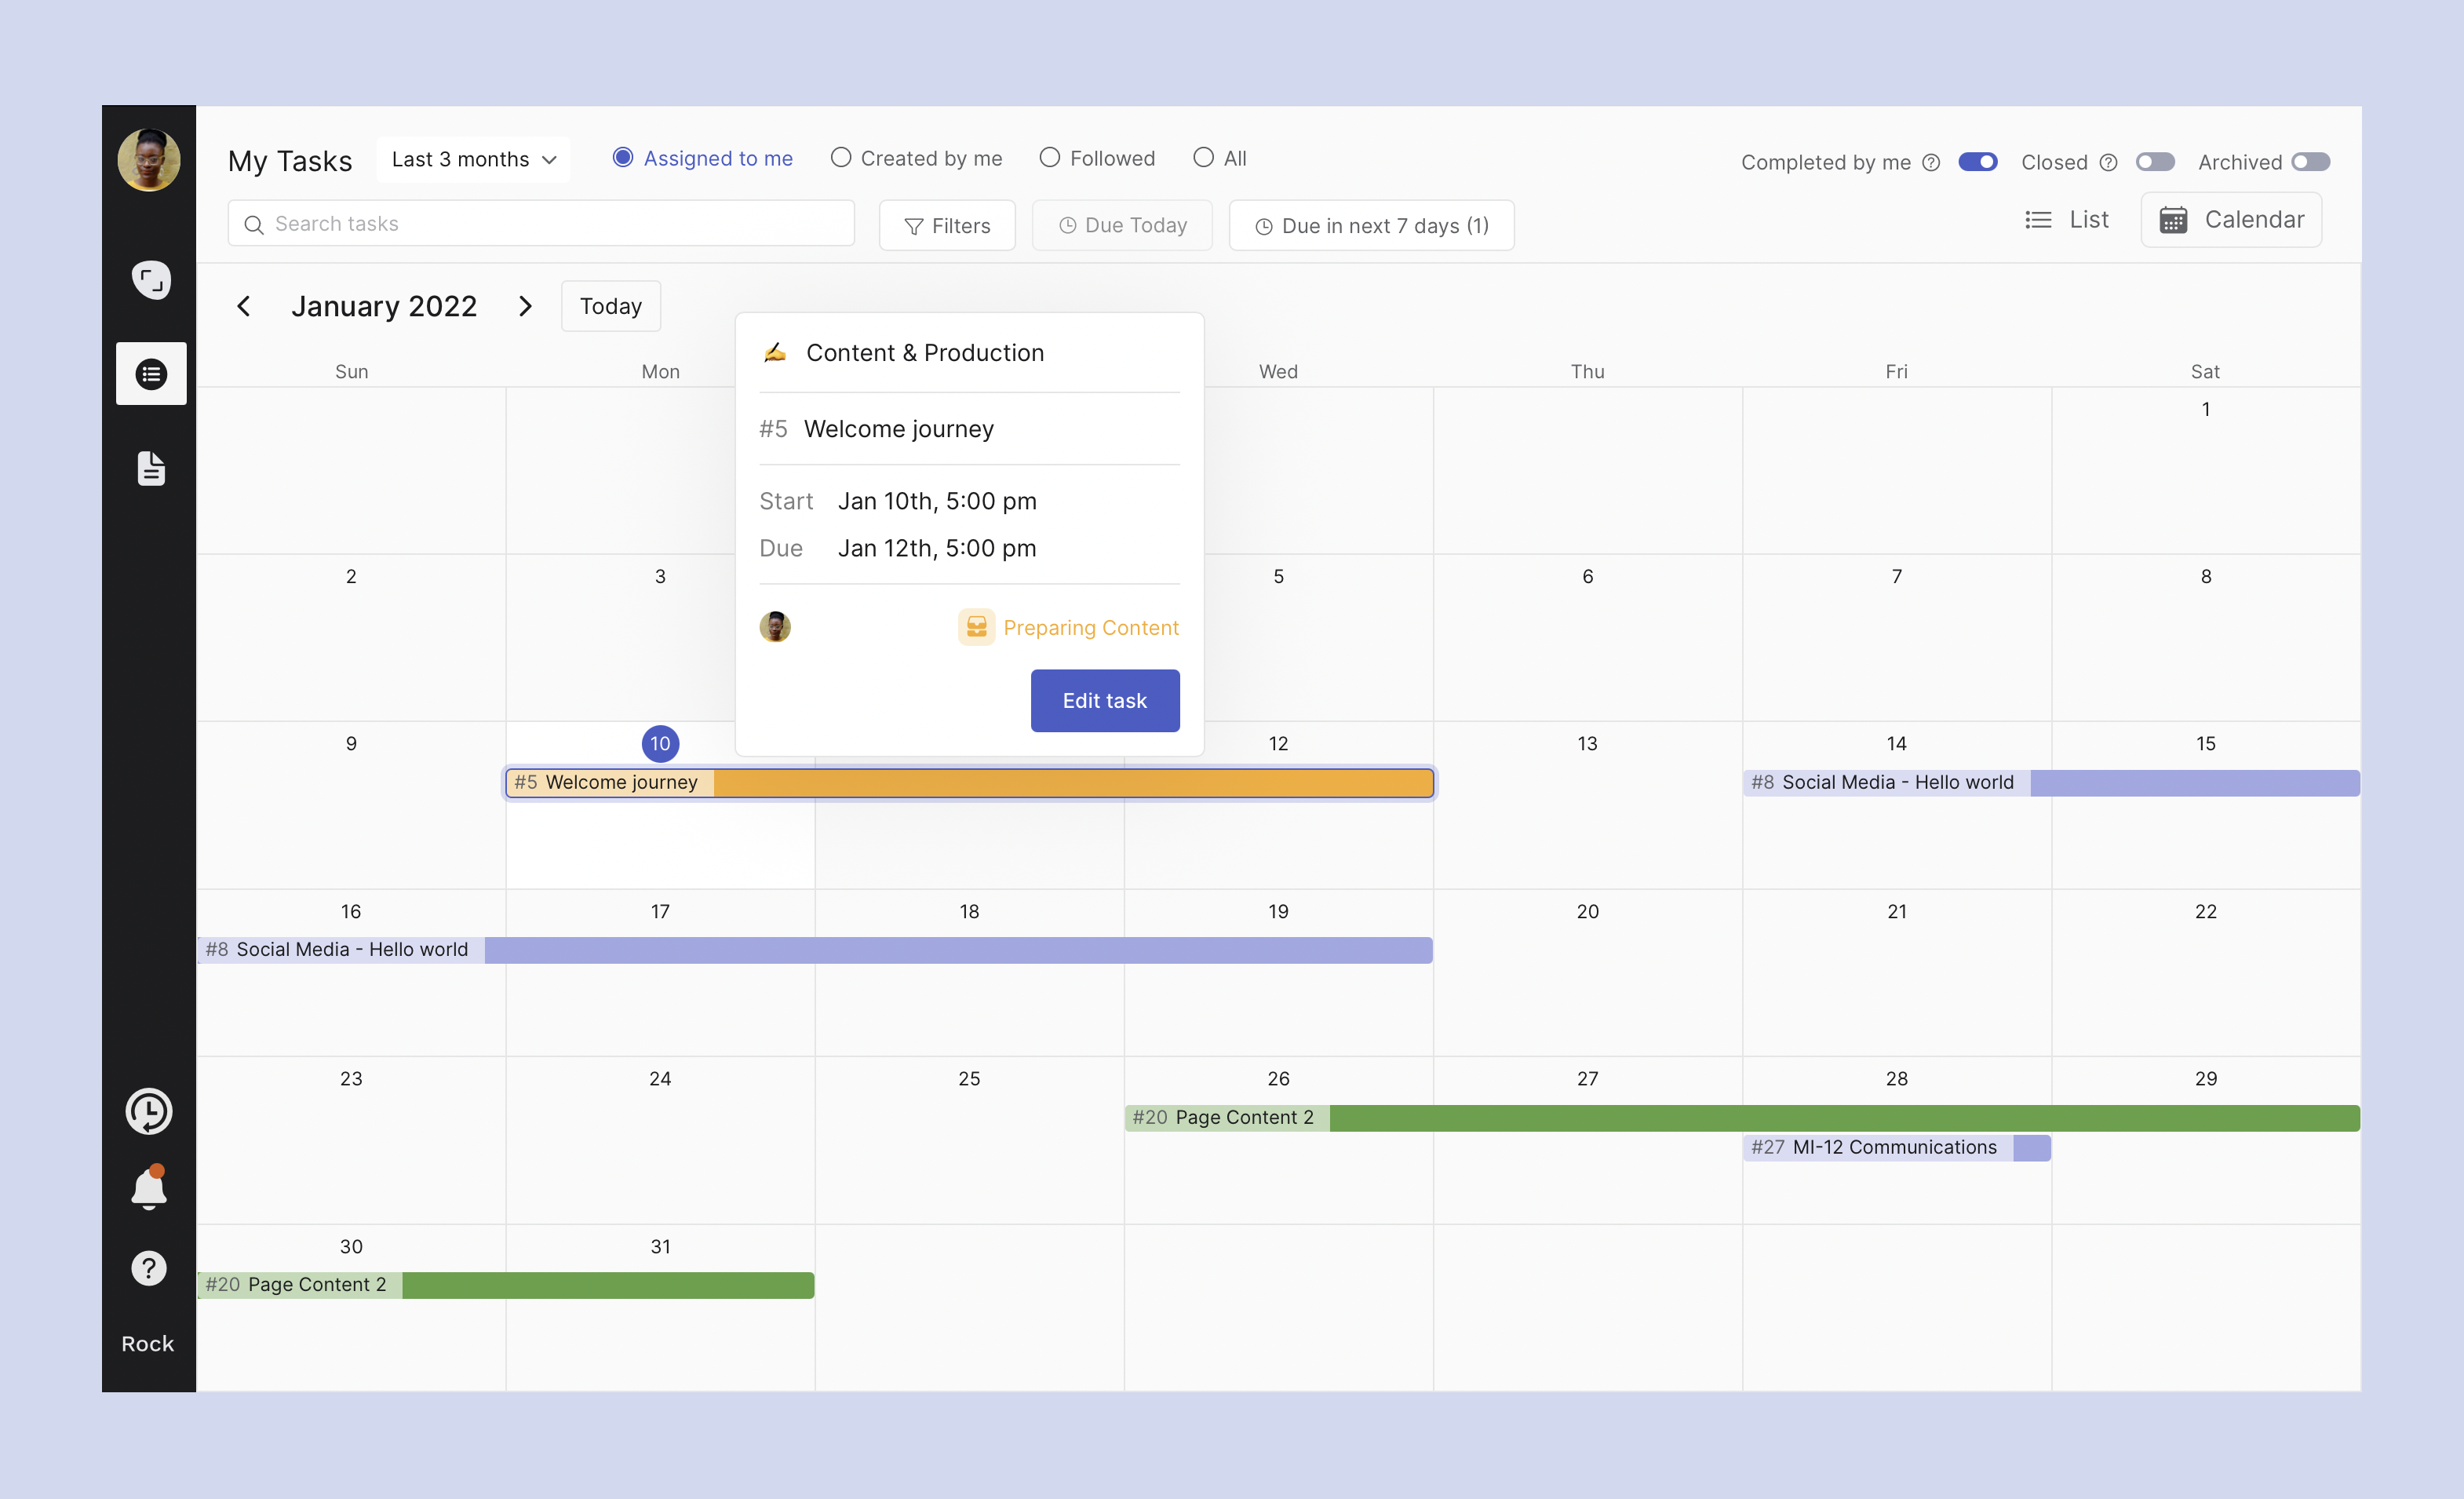The width and height of the screenshot is (2464, 1499).
Task: Click the My Tasks list icon in sidebar
Action: (x=151, y=374)
